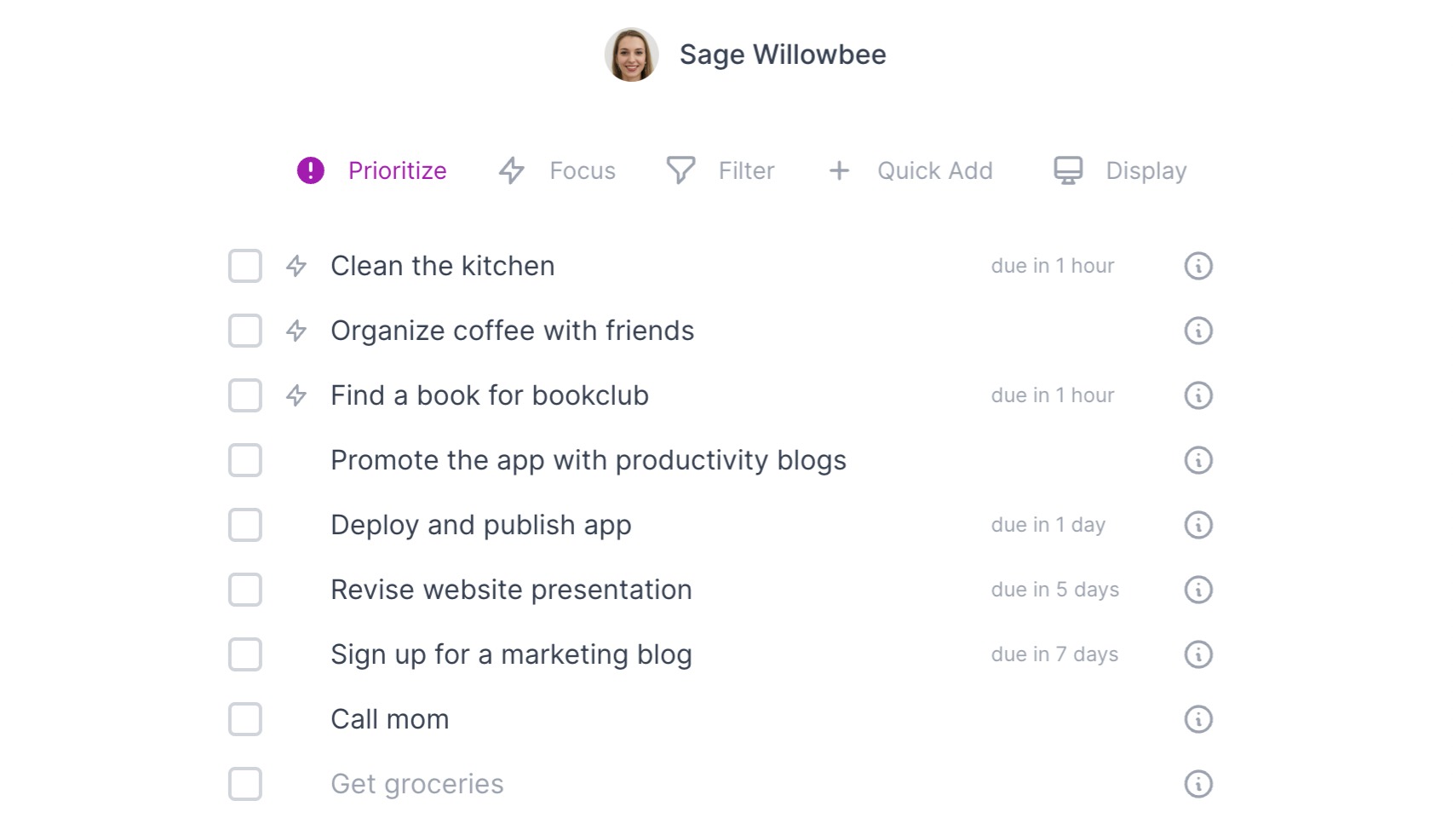
Task: Open Sage Willowbee's profile avatar
Action: [632, 55]
